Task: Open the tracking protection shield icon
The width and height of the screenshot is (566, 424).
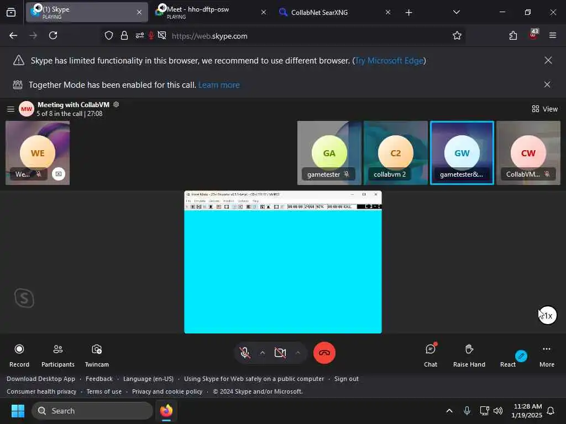Action: [109, 36]
